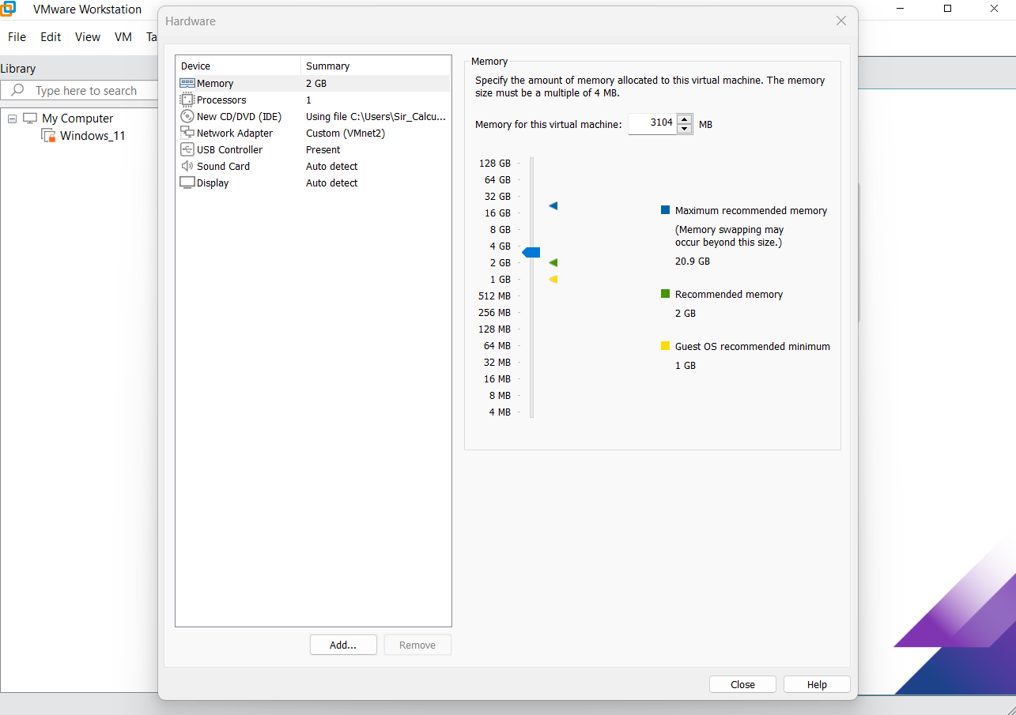Maximize the VMware Workstation window
The width and height of the screenshot is (1016, 715).
[947, 9]
